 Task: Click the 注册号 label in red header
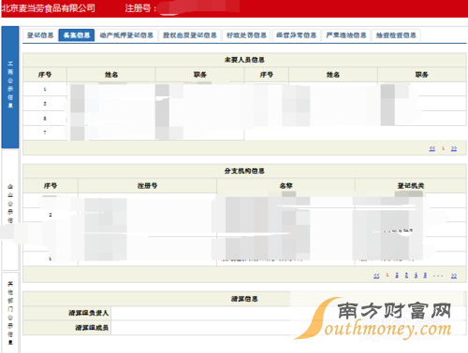tap(140, 8)
